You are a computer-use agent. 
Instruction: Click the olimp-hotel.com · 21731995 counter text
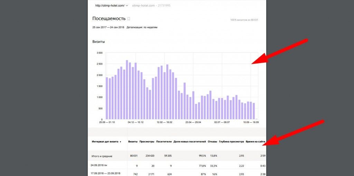tap(151, 6)
